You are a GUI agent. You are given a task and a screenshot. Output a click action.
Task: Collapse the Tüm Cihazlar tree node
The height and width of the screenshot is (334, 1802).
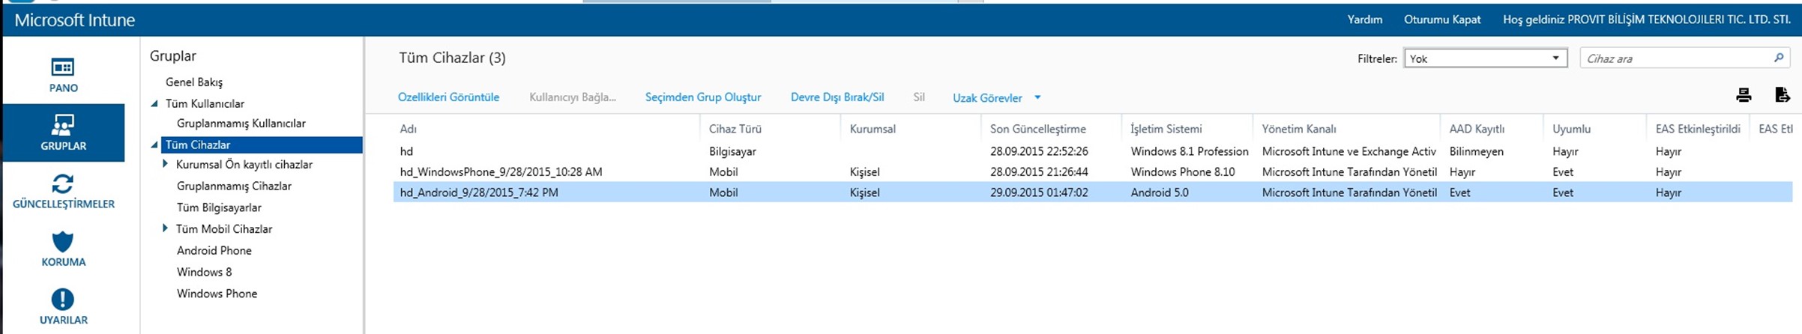click(154, 145)
